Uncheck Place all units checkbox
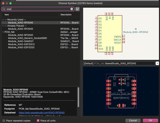160x123 pixels. pos(38,120)
